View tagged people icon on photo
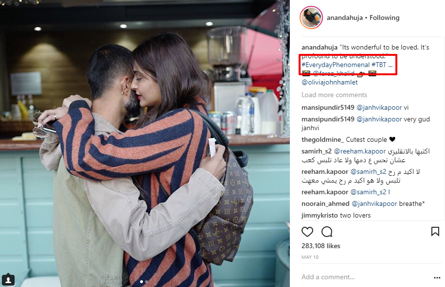Image resolution: width=445 pixels, height=287 pixels. 8,280
